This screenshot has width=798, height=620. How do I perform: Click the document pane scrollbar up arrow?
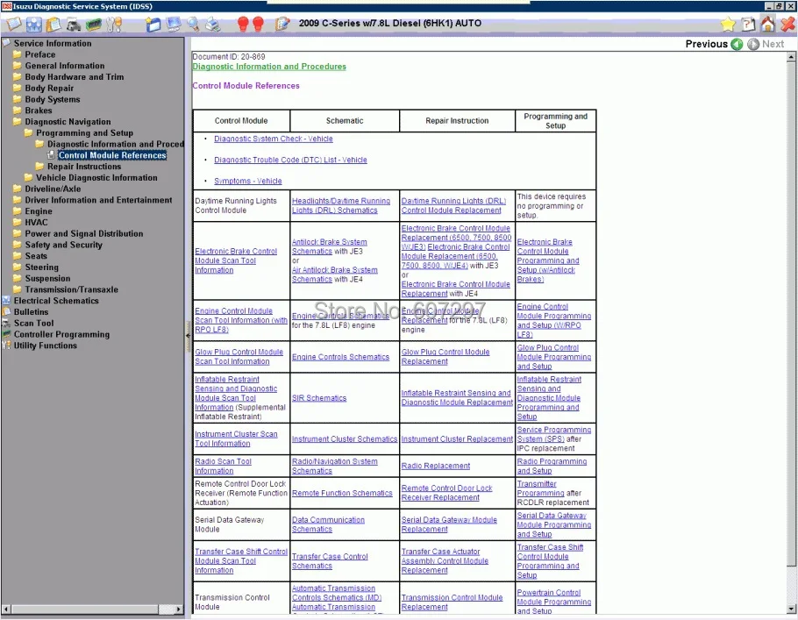click(x=791, y=58)
